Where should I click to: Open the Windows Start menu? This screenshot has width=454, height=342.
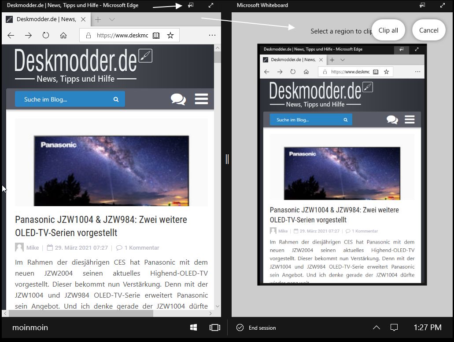pos(193,327)
